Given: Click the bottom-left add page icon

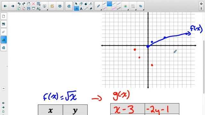Looking at the screenshot, I should [x=4, y=111].
